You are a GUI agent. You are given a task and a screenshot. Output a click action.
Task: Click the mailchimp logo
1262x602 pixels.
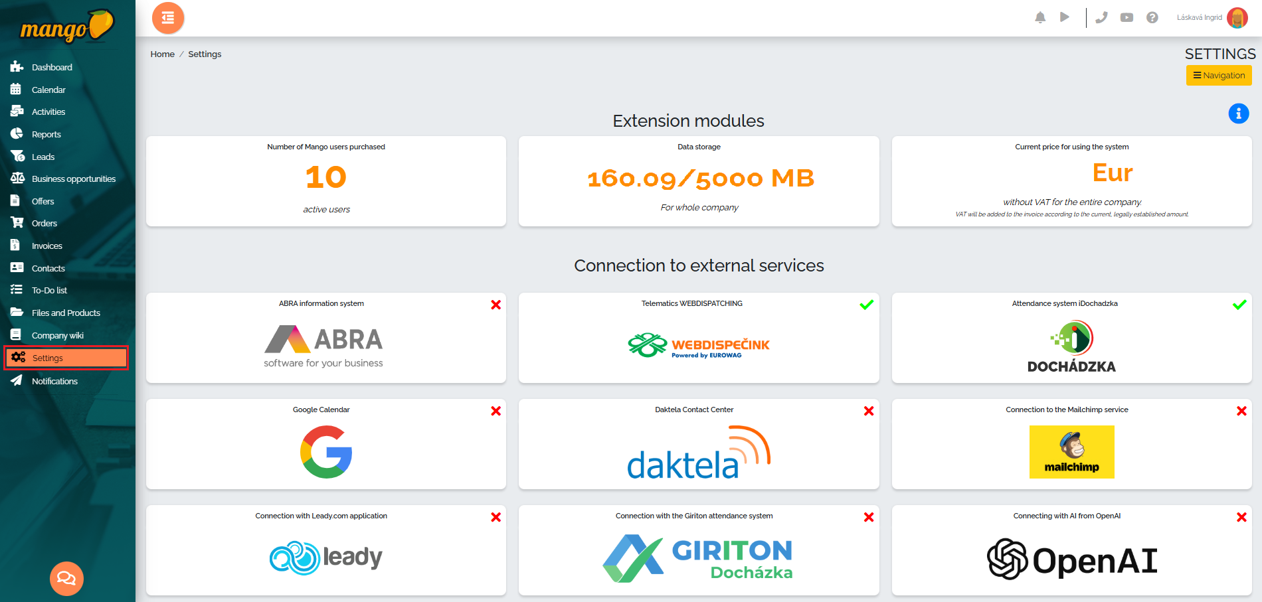point(1072,452)
